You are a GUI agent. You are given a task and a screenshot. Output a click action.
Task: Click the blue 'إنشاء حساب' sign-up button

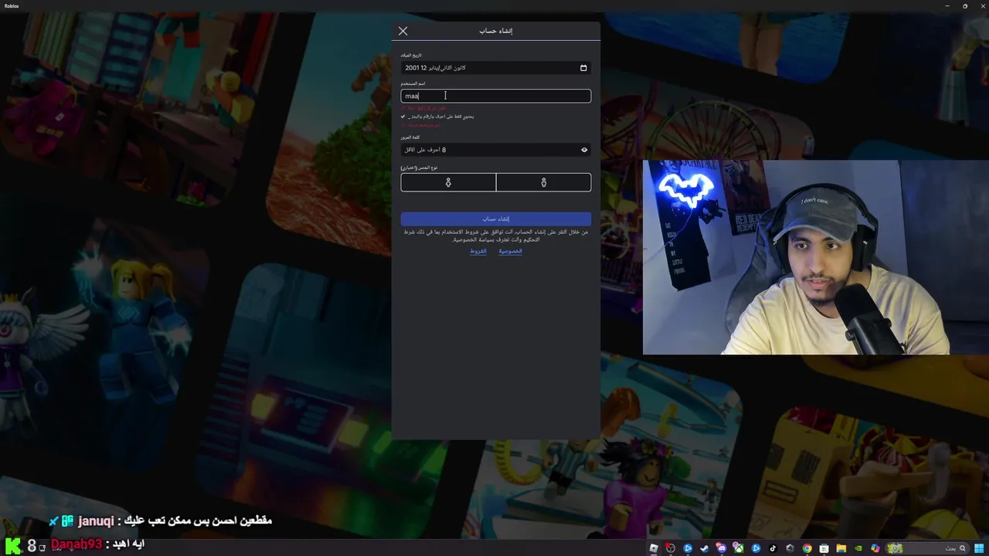tap(496, 219)
